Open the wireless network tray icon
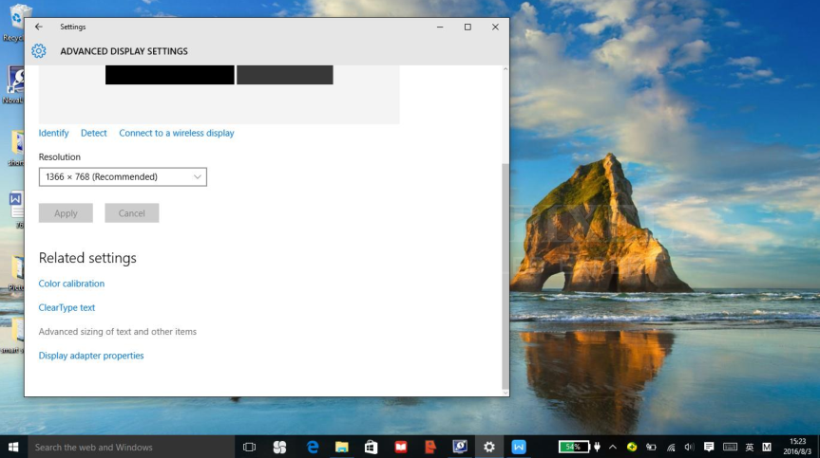This screenshot has height=458, width=820. click(671, 447)
